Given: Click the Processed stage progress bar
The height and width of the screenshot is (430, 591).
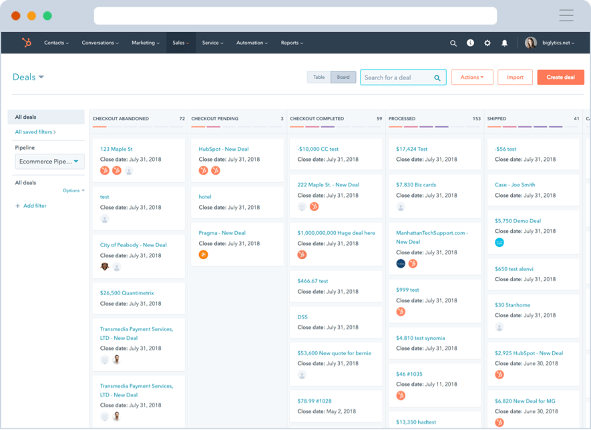Looking at the screenshot, I should click(x=435, y=127).
